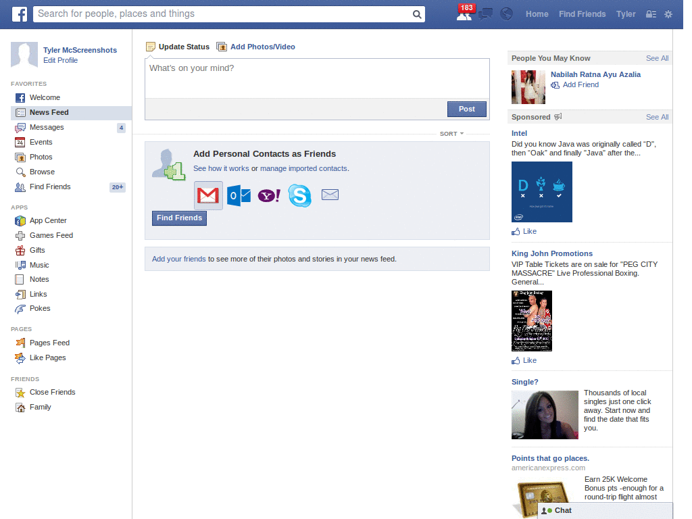
Task: Like the King John Promotions ad
Action: click(524, 361)
